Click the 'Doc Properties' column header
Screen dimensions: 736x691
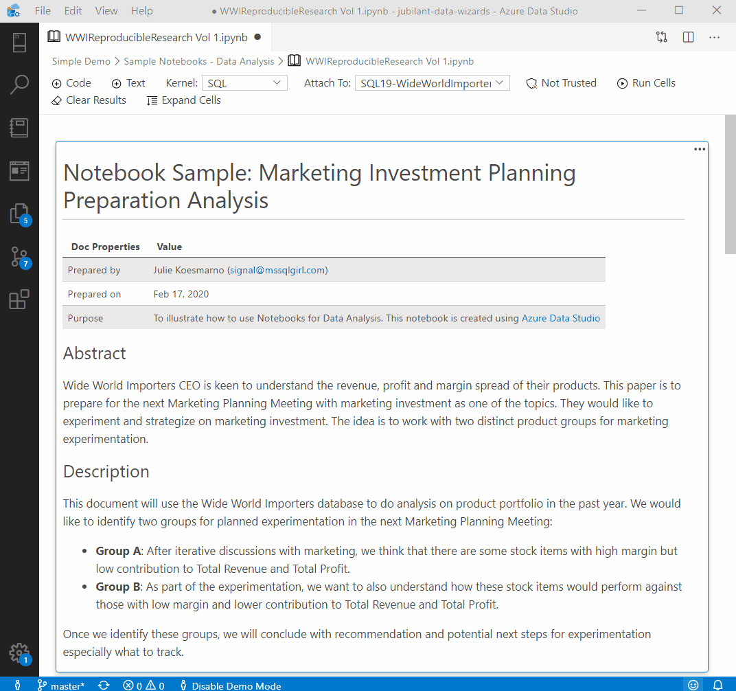coord(105,247)
